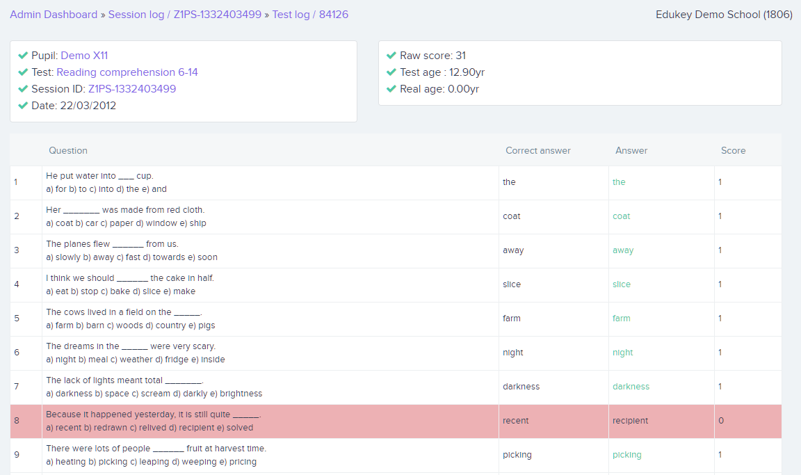Click the Answer column header
This screenshot has height=475, width=801.
[x=631, y=151]
